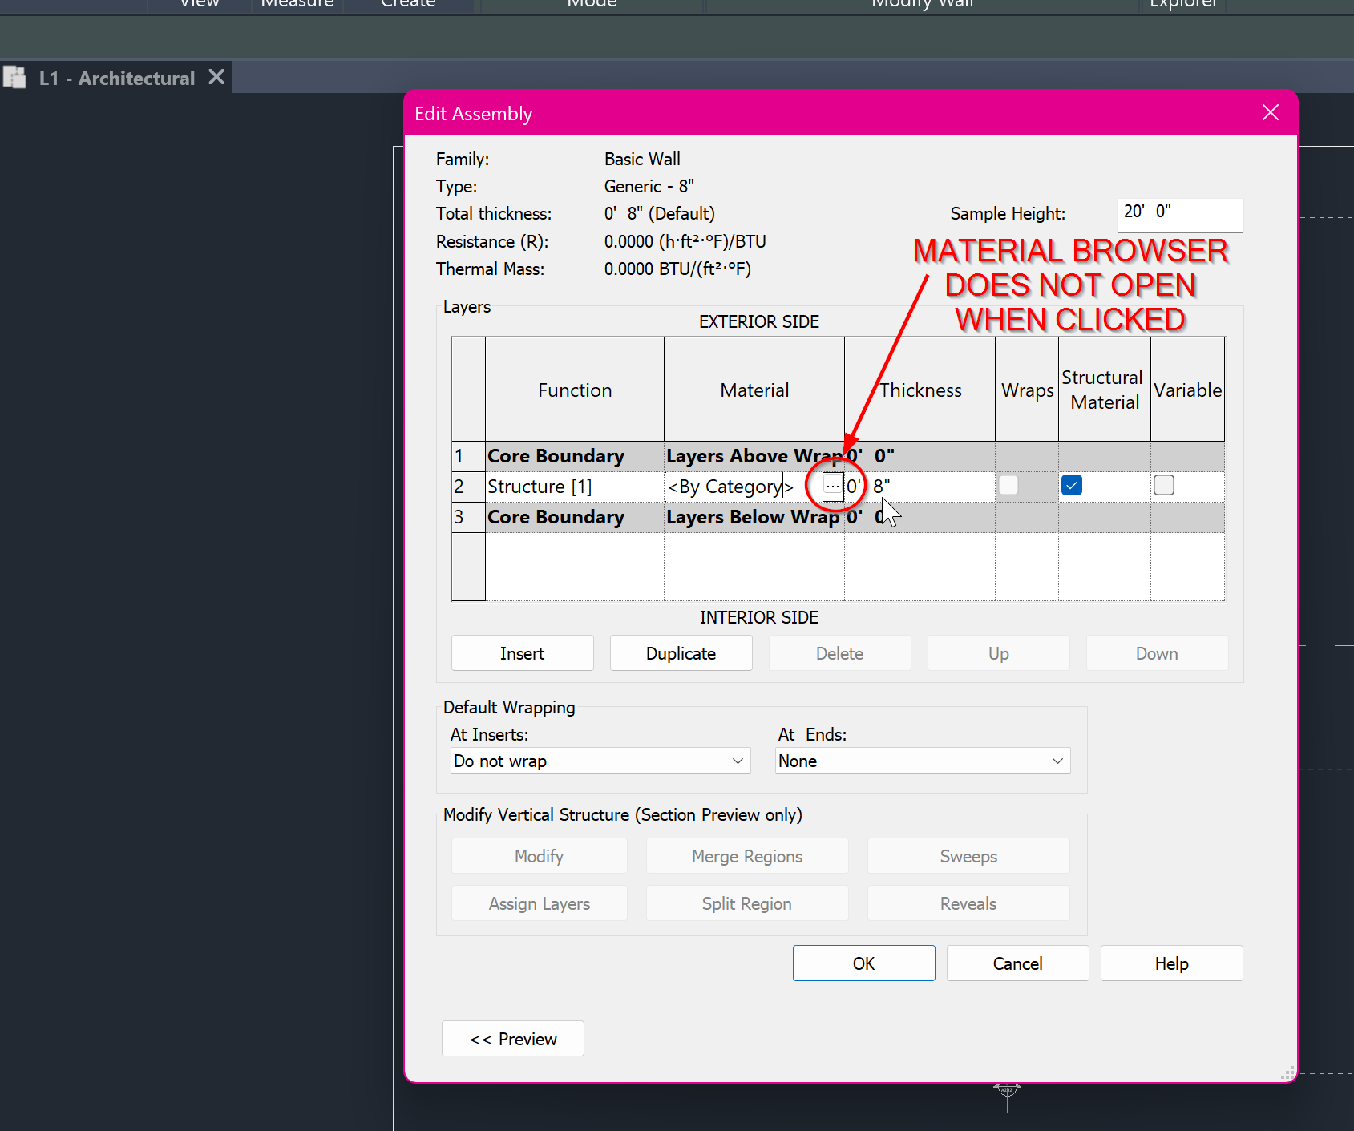Click the Function column header

pyautogui.click(x=575, y=390)
